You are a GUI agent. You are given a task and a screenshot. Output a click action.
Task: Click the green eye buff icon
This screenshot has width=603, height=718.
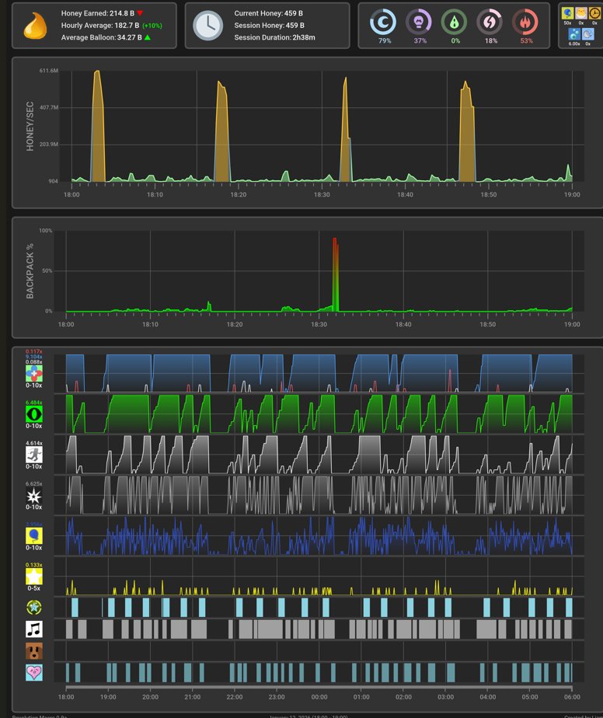(34, 414)
